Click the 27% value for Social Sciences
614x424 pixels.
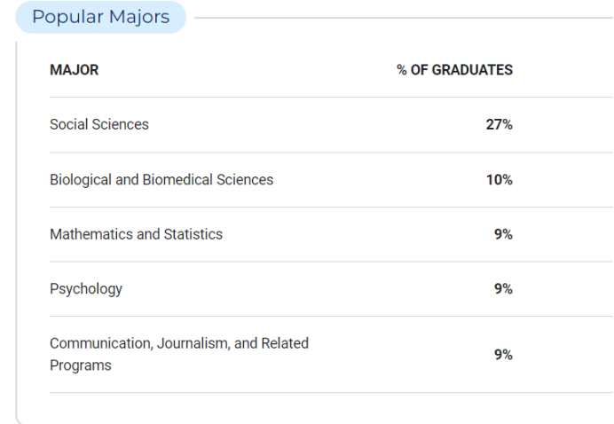point(500,124)
